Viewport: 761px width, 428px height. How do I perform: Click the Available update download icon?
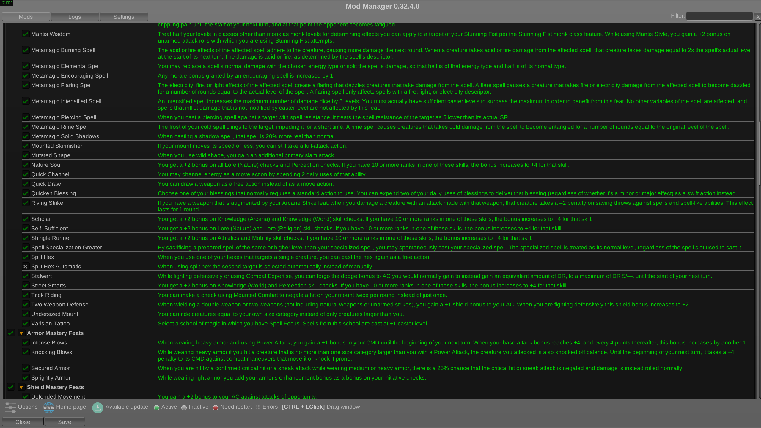98,407
